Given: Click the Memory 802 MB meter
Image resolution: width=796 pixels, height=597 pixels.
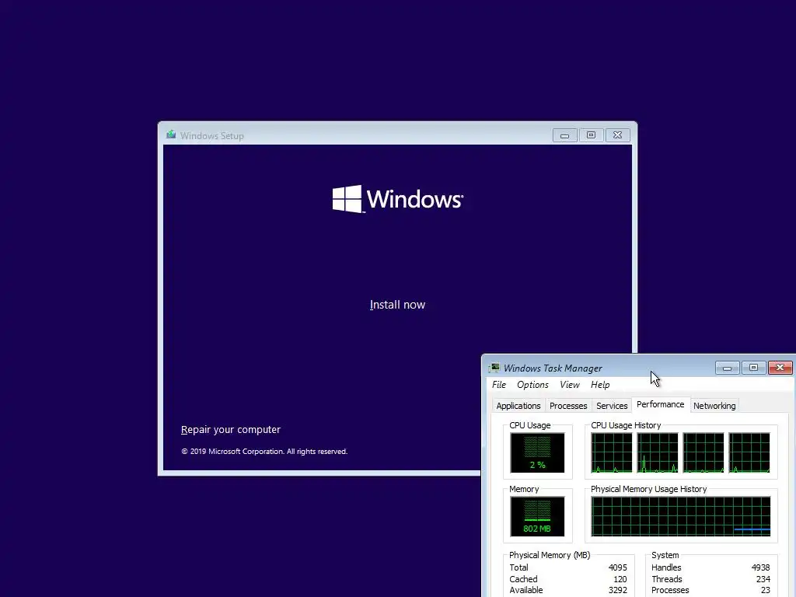Looking at the screenshot, I should (x=537, y=516).
